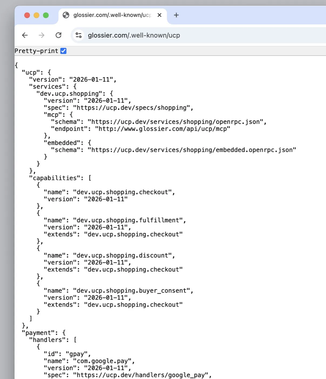Screen dimensions: 326x379
Task: Click the value "dev.ucp.shopping.buyer_consent"
Action: click(x=132, y=290)
